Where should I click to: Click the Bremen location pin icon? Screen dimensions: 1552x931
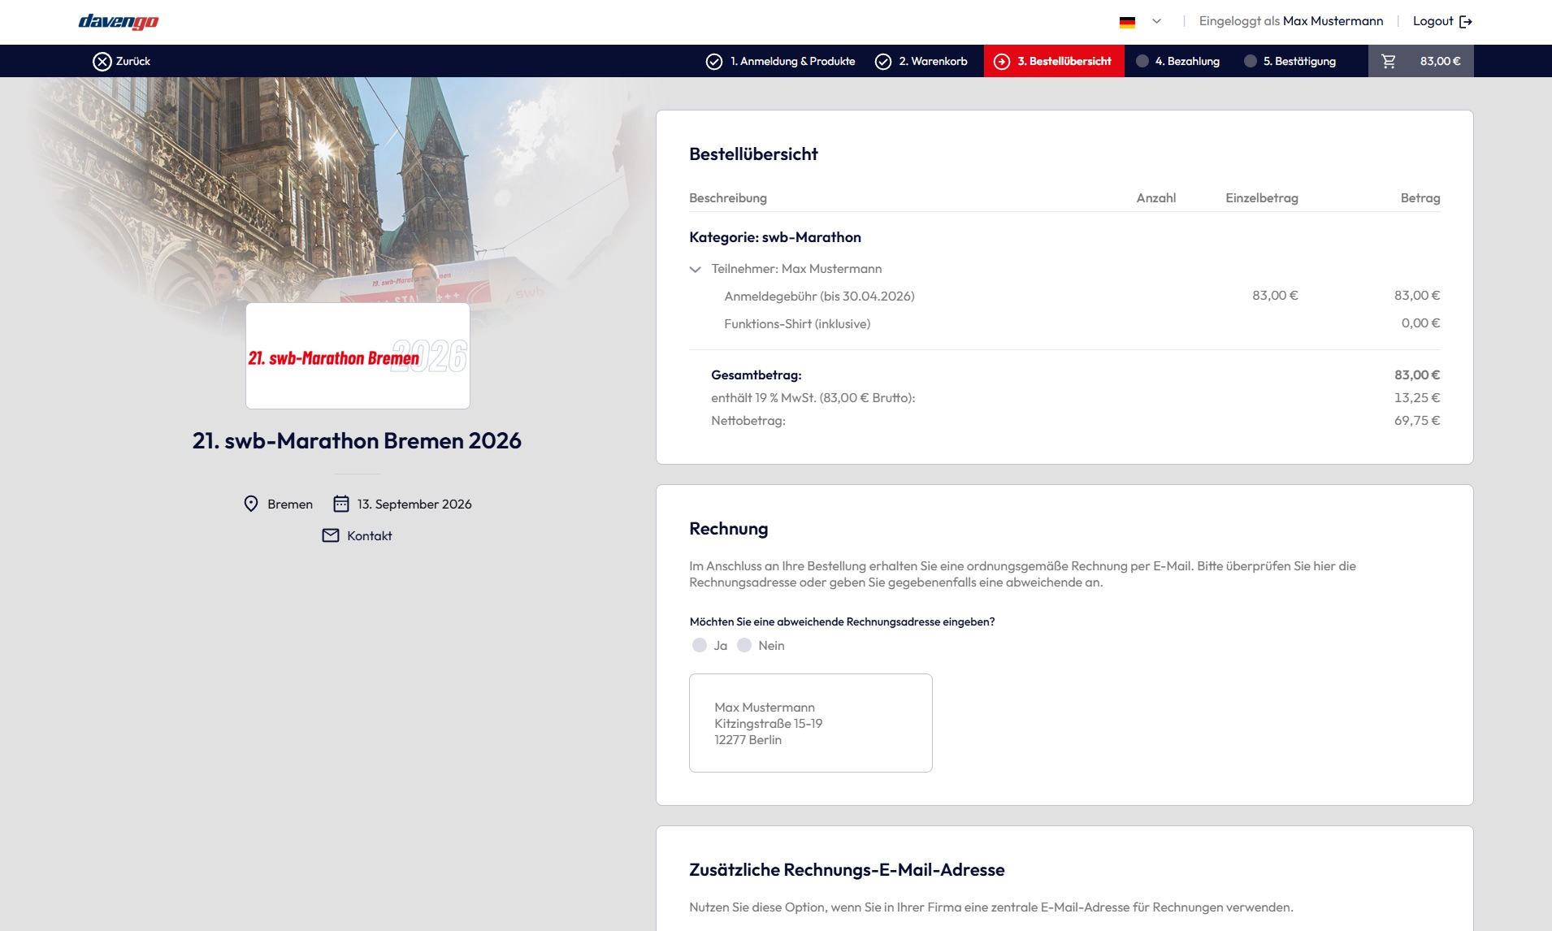coord(251,504)
